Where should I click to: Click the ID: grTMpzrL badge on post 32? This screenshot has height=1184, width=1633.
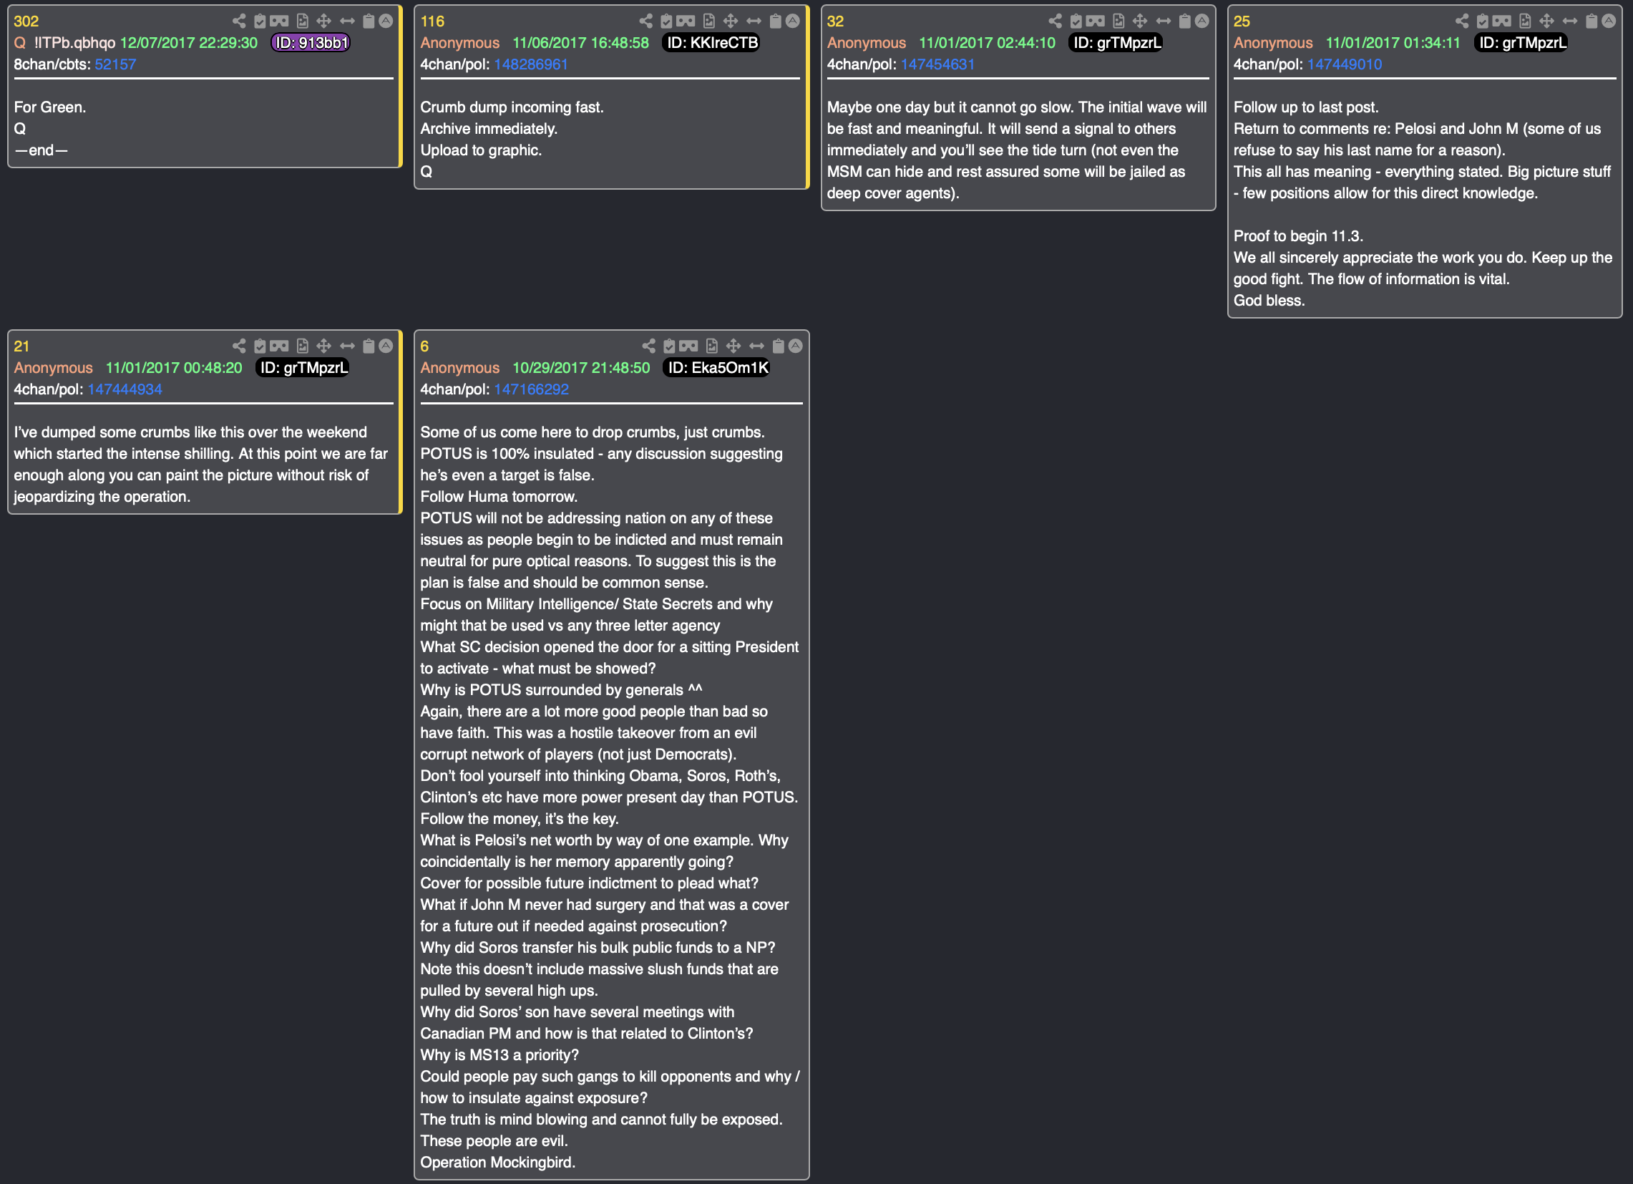[x=1116, y=42]
